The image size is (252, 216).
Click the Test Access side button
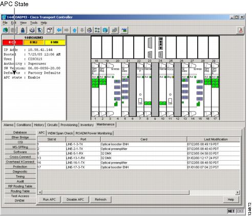tap(20, 196)
